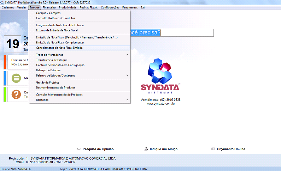Open the Vendas menu
Image resolution: width=281 pixels, height=171 pixels.
coord(22,7)
